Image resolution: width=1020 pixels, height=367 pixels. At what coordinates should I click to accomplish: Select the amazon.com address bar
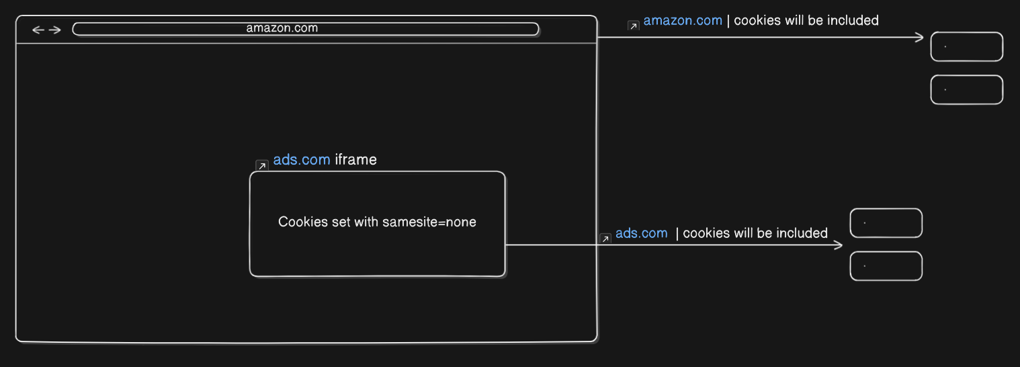(x=306, y=29)
